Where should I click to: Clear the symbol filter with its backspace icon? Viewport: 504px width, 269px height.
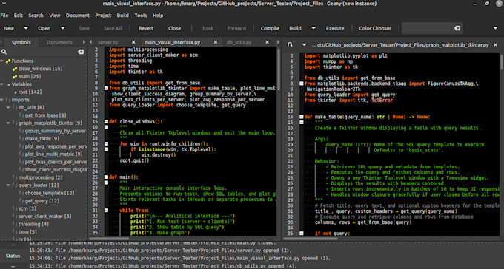[81, 52]
